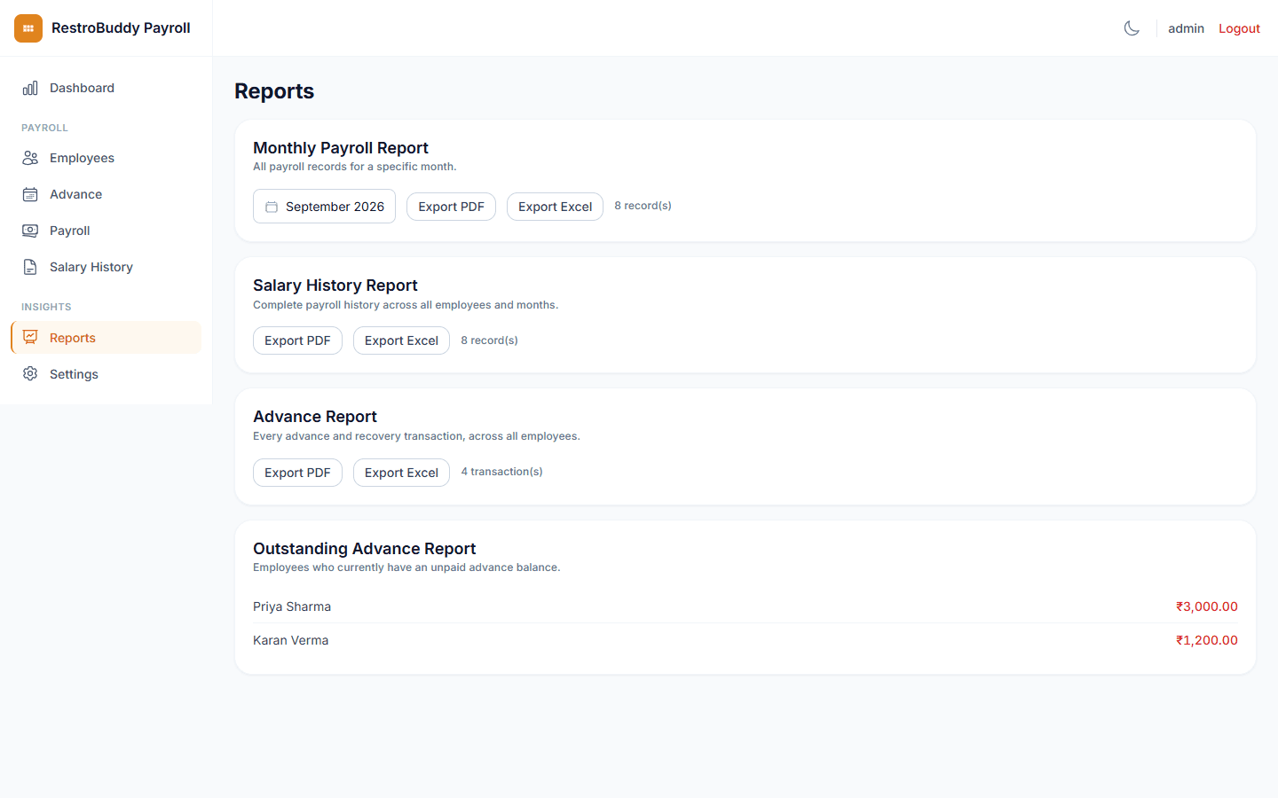Click the Reports page title
1278x798 pixels.
(274, 91)
